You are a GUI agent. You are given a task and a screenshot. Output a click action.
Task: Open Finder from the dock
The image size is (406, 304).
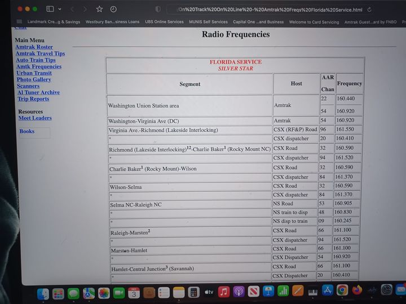[x=43, y=294]
